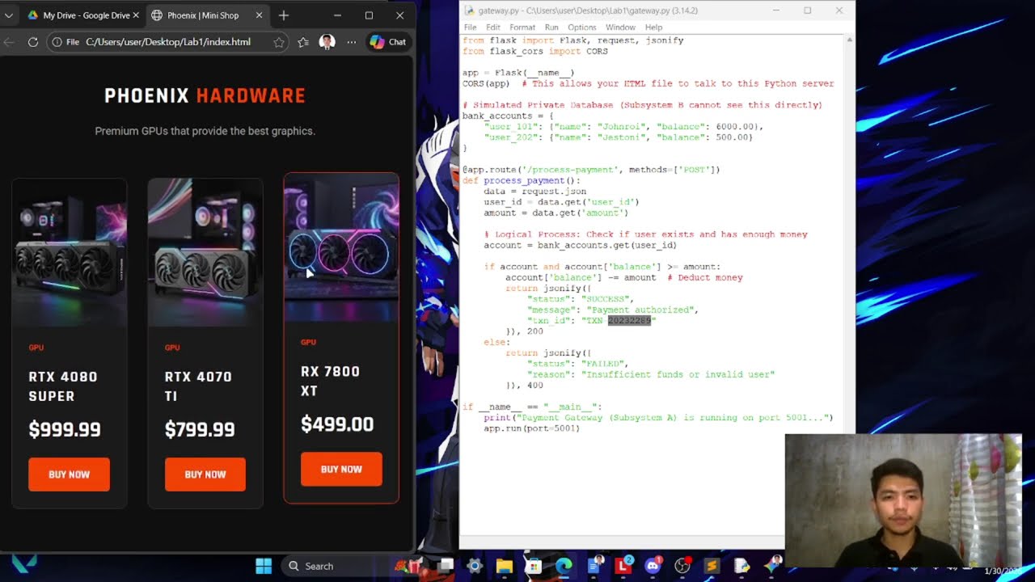Open a new browser tab
The width and height of the screenshot is (1035, 582).
pyautogui.click(x=283, y=15)
